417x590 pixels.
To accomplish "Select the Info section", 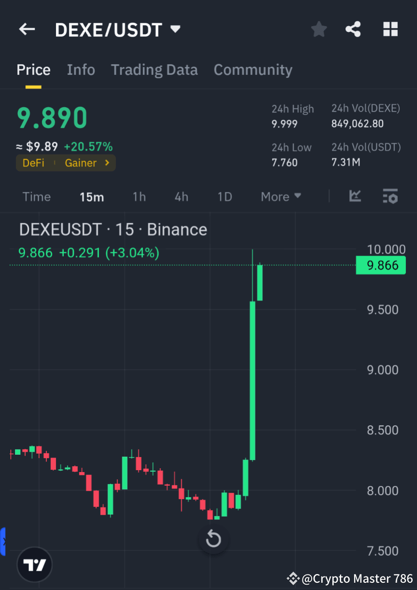I will [x=81, y=70].
